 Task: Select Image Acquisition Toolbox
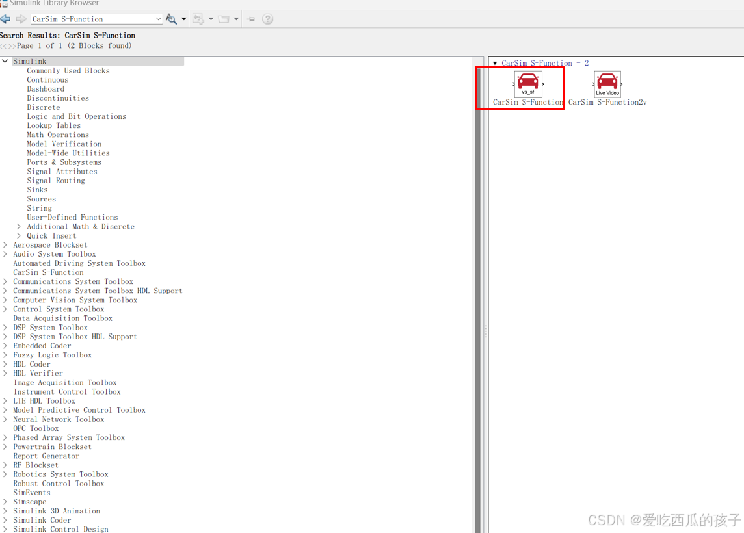pos(65,383)
